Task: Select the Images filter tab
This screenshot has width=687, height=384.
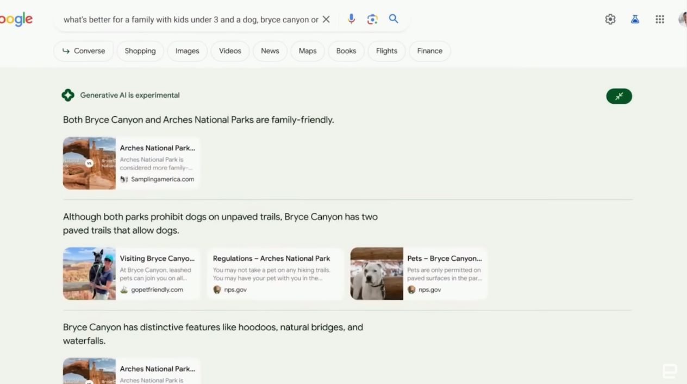Action: coord(187,51)
